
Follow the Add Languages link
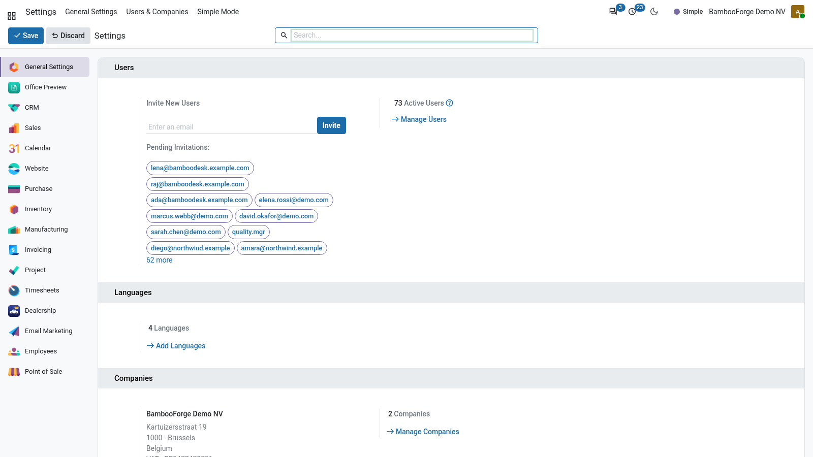[x=176, y=346]
